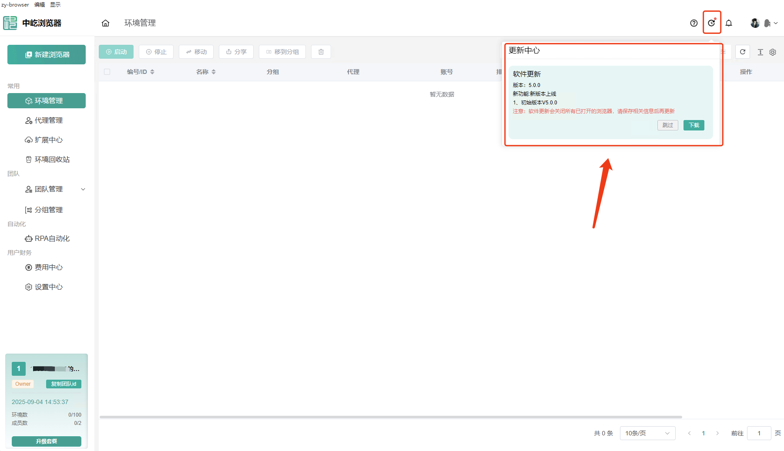
Task: Click the 新建浏览器 button
Action: point(47,55)
